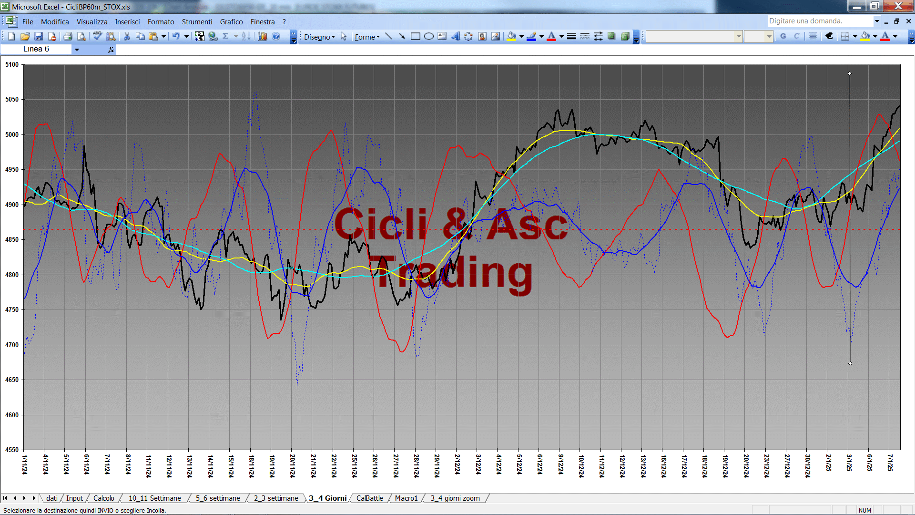This screenshot has width=915, height=515.
Task: Insert Clip Art icon
Action: (x=482, y=37)
